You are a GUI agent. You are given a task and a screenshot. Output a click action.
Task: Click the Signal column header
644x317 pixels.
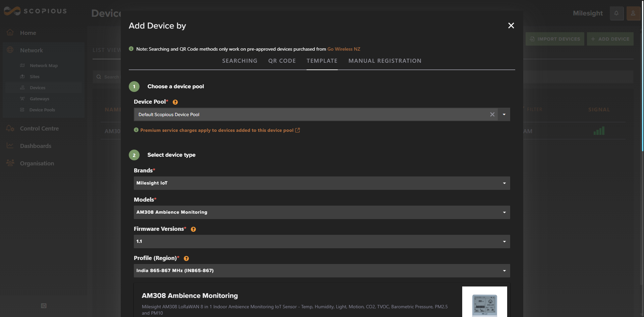click(x=599, y=110)
